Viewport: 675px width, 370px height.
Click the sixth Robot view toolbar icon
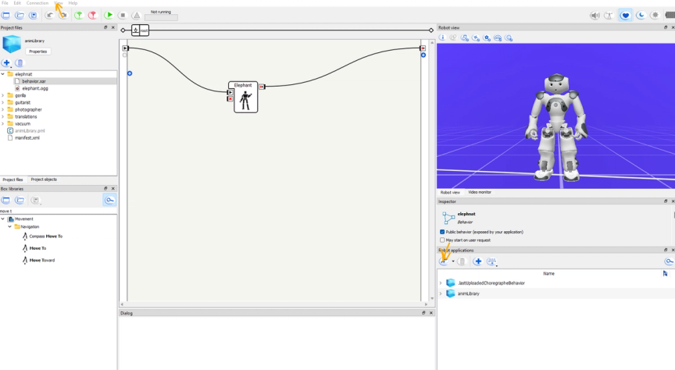click(x=498, y=38)
